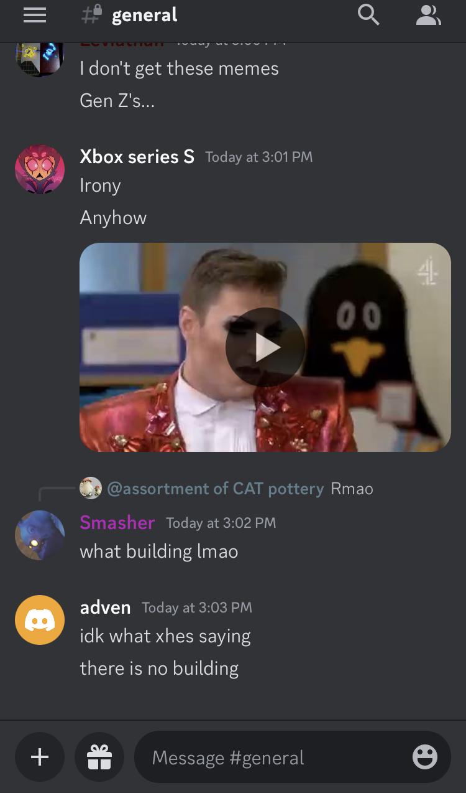The height and width of the screenshot is (793, 466).
Task: Open adven's default Discord avatar
Action: point(40,620)
